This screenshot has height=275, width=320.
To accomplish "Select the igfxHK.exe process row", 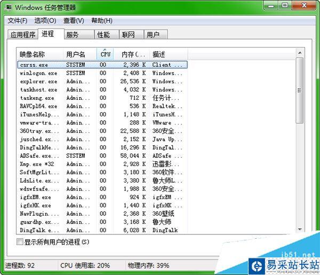I will tap(102, 206).
